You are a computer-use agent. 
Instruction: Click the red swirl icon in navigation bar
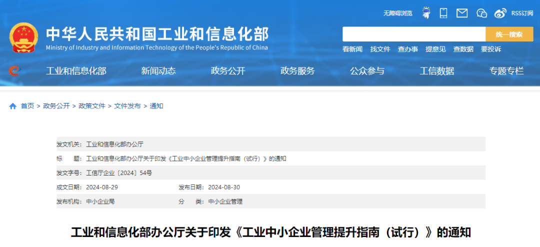coord(13,71)
